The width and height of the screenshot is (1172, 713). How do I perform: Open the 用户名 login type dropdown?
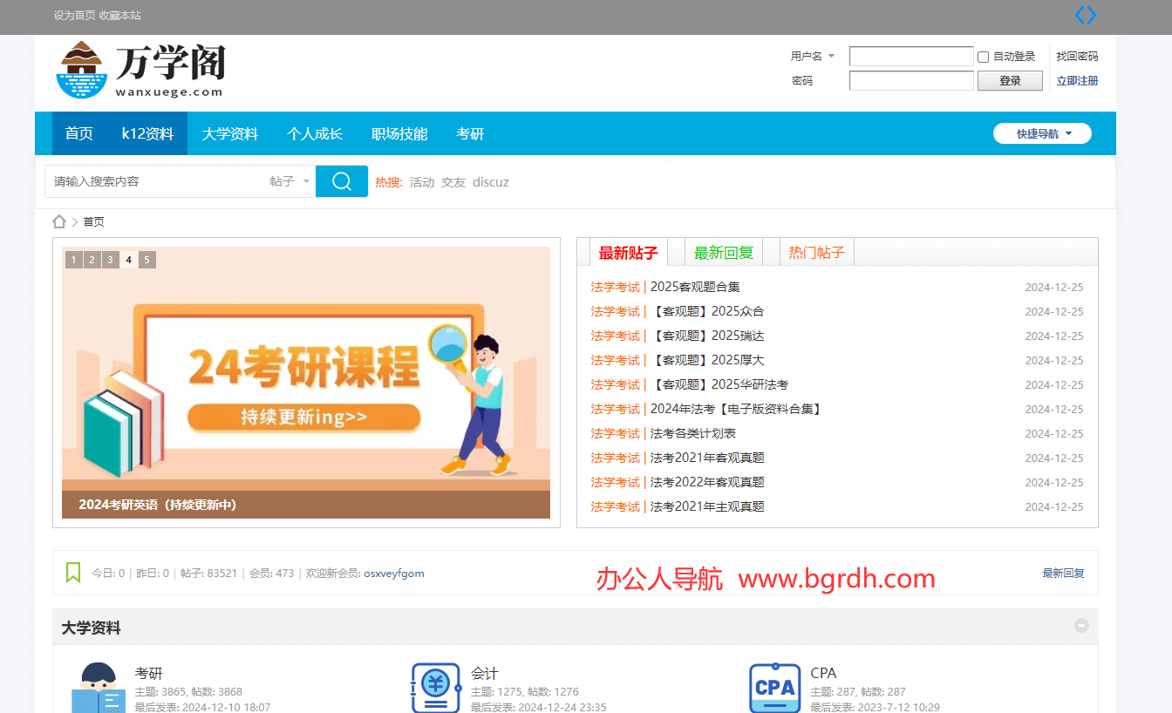point(813,56)
